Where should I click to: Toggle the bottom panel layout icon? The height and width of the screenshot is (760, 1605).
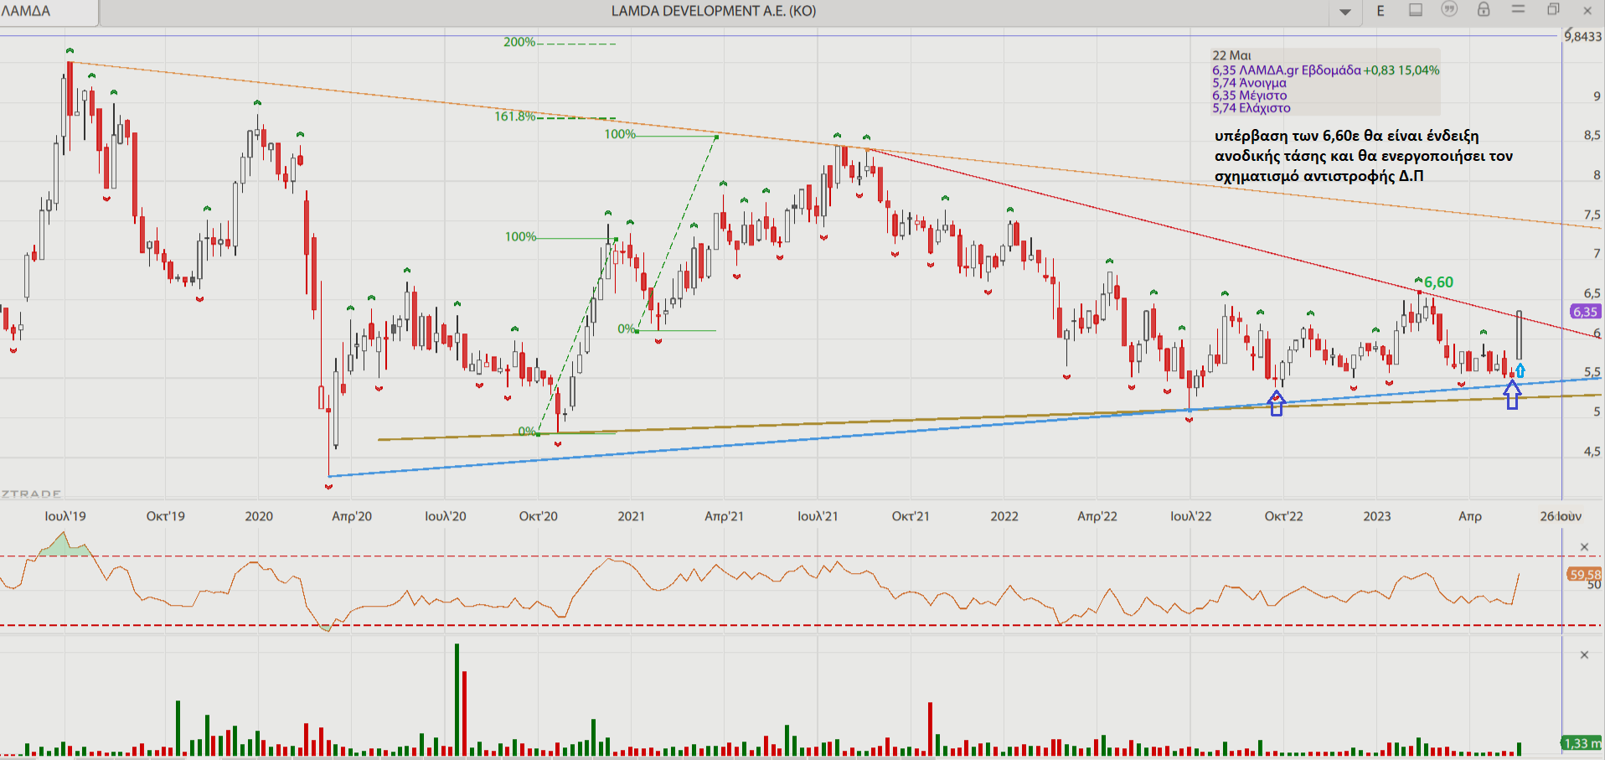point(1416,10)
